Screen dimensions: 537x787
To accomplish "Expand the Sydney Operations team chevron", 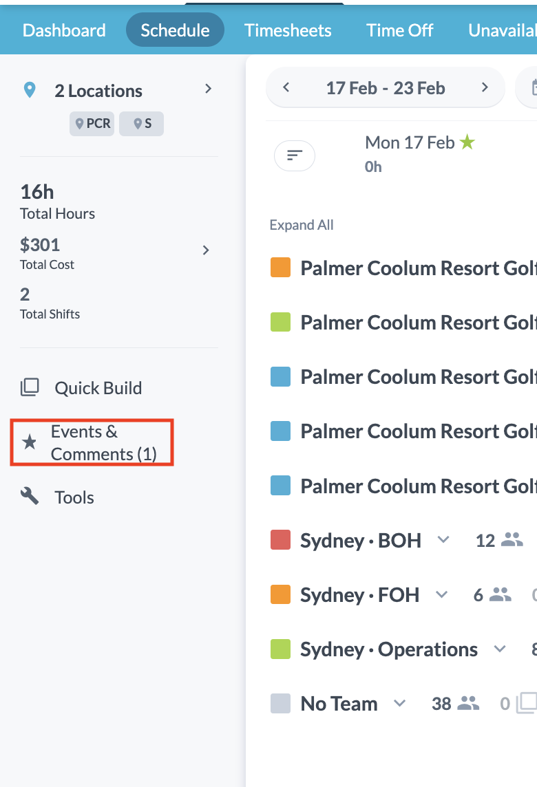I will 501,649.
